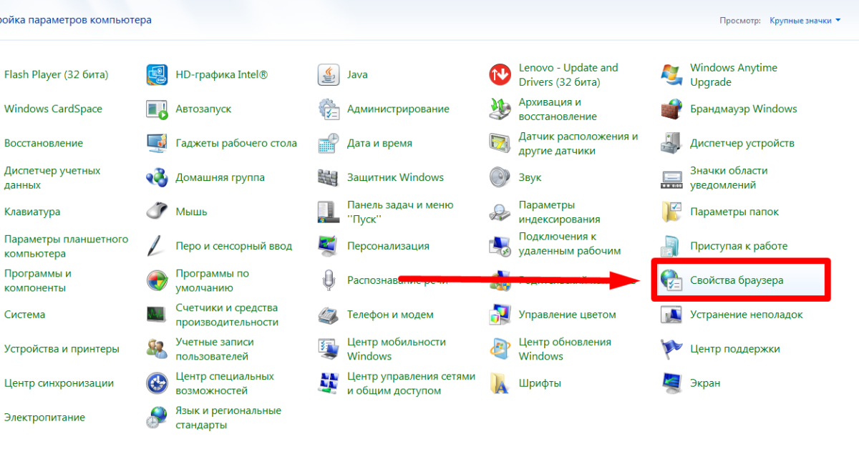Click the Звук speaker icon
Screen dimensions: 859x449
coord(500,177)
